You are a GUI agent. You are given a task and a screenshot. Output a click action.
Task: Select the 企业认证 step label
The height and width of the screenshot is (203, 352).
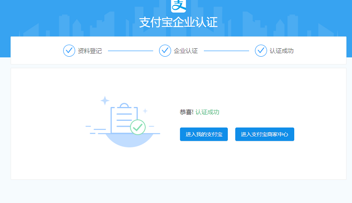186,51
